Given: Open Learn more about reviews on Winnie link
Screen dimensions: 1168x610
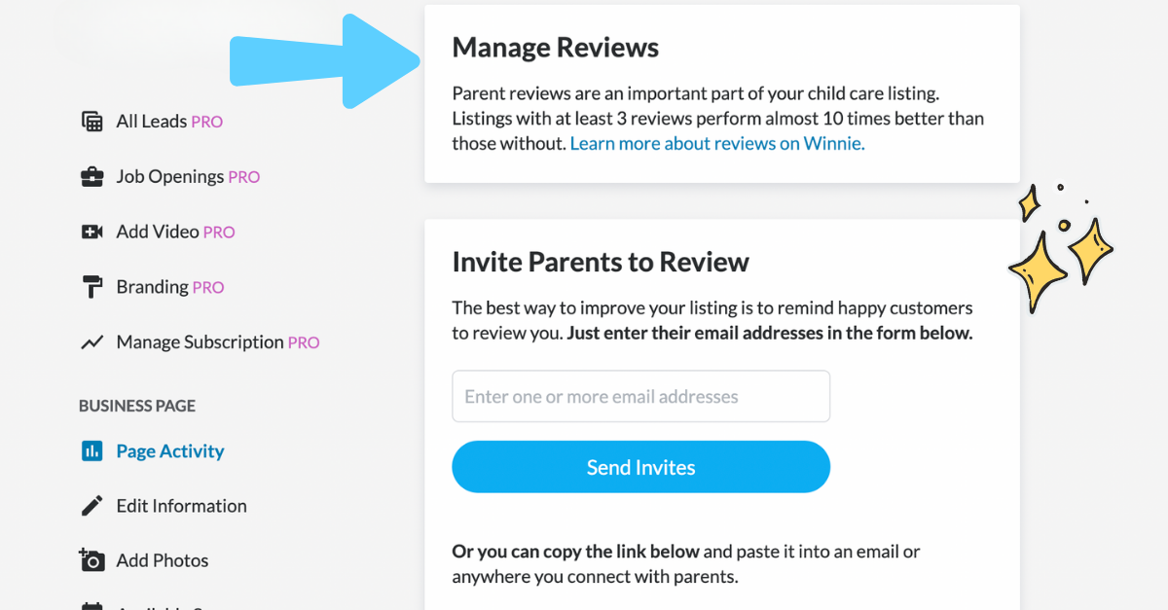Looking at the screenshot, I should pos(717,144).
